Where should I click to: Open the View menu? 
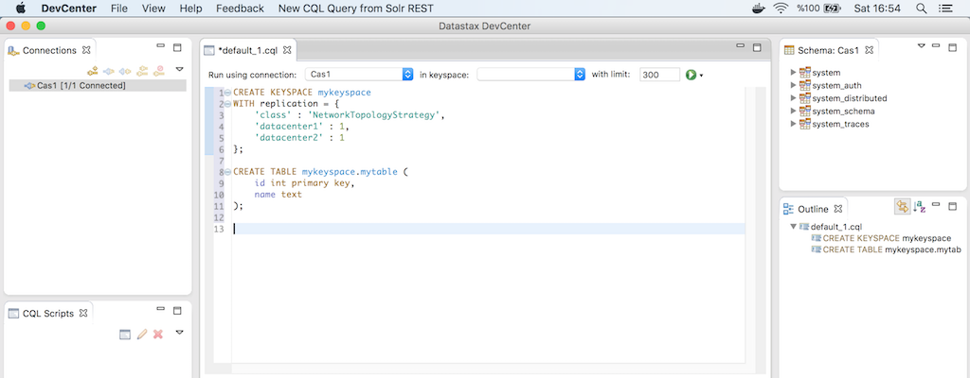coord(153,9)
